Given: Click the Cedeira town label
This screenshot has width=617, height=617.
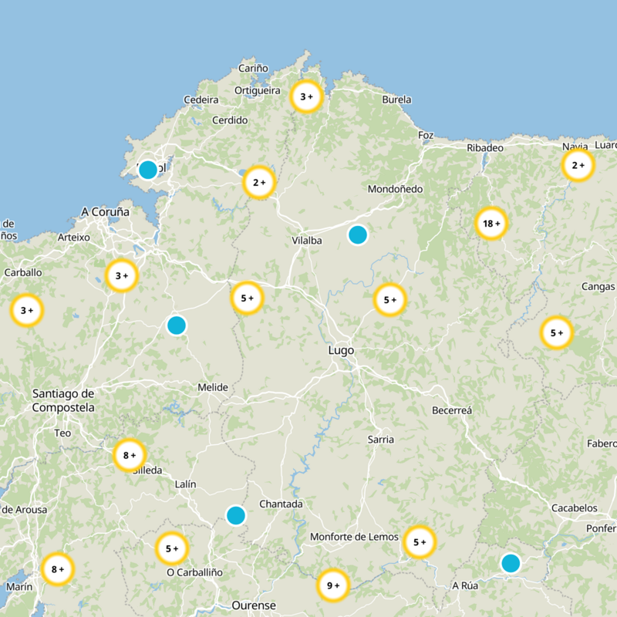Looking at the screenshot, I should click(201, 100).
